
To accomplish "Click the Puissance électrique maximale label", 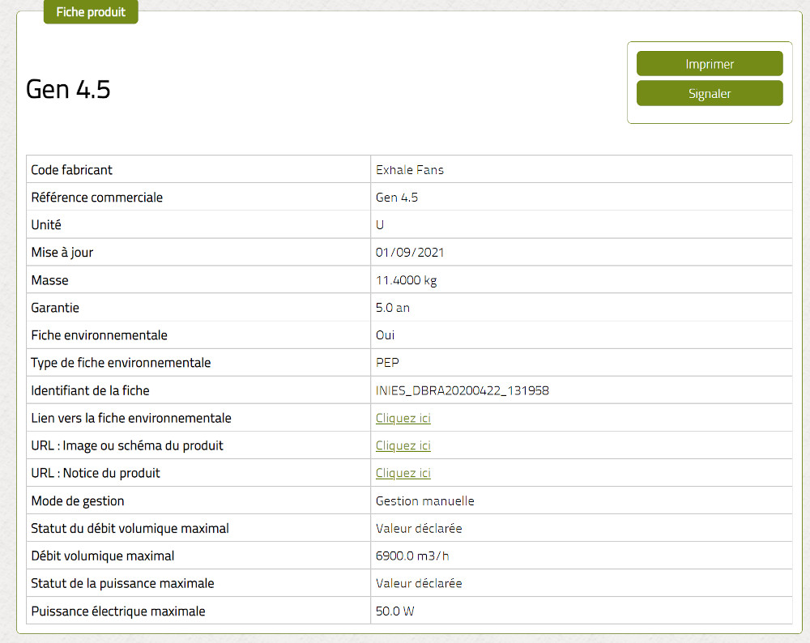I will click(118, 611).
